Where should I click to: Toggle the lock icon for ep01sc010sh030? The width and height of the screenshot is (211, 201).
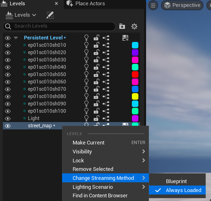(97, 60)
